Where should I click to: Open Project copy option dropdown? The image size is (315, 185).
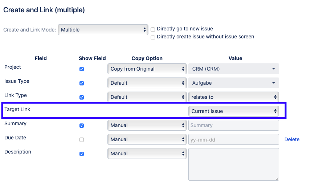click(147, 69)
